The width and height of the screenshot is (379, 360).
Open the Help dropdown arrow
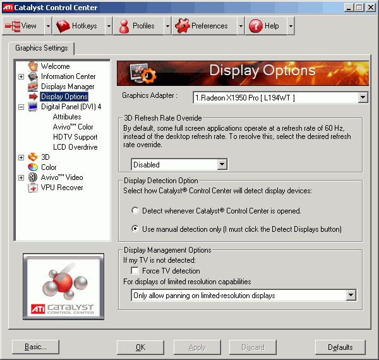pyautogui.click(x=291, y=26)
